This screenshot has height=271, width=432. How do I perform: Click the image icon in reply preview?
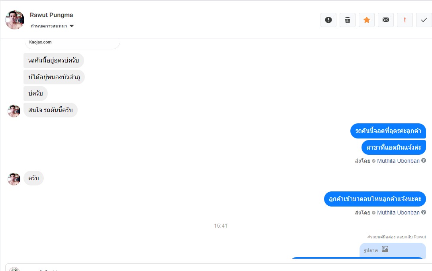[x=385, y=250]
